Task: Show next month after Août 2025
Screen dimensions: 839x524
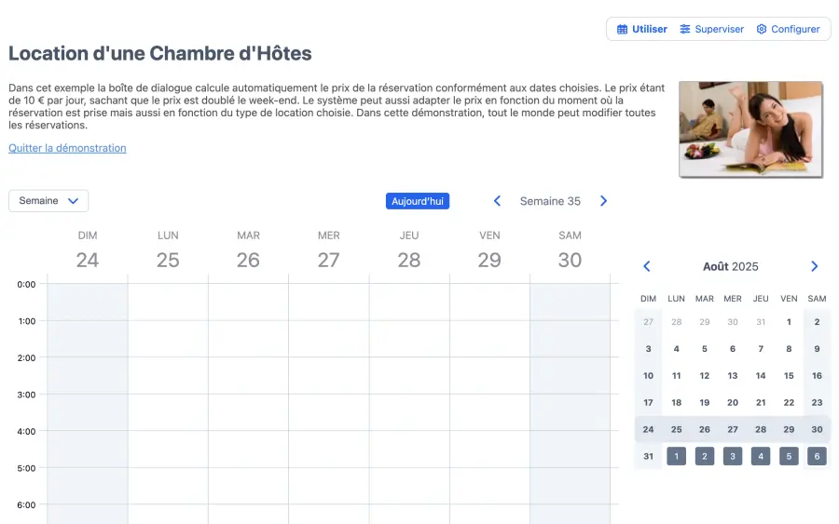Action: click(x=814, y=266)
